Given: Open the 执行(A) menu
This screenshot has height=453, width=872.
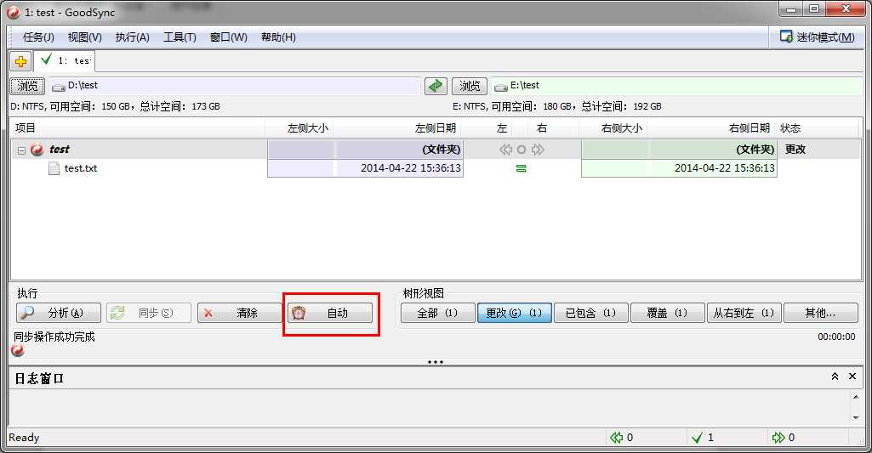Looking at the screenshot, I should click(133, 37).
